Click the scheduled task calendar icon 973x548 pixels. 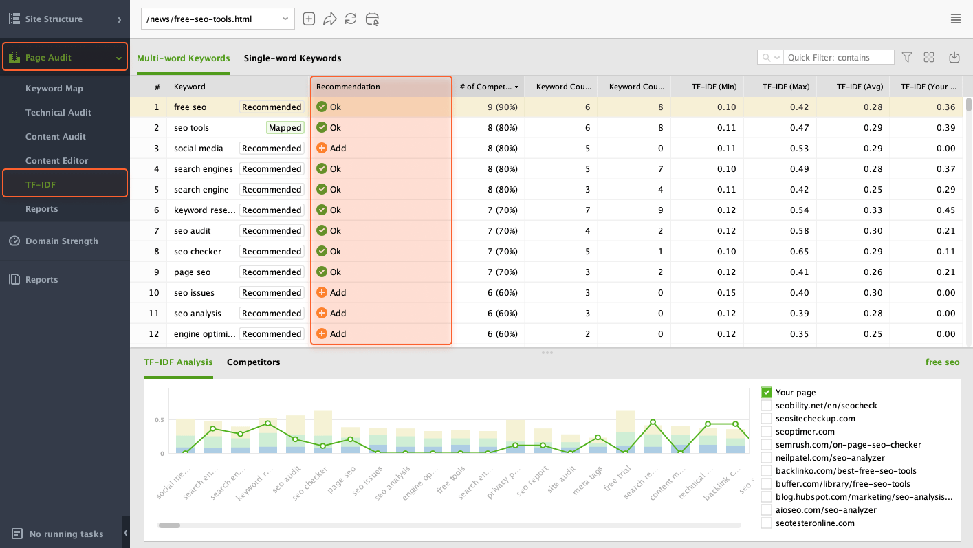point(372,19)
